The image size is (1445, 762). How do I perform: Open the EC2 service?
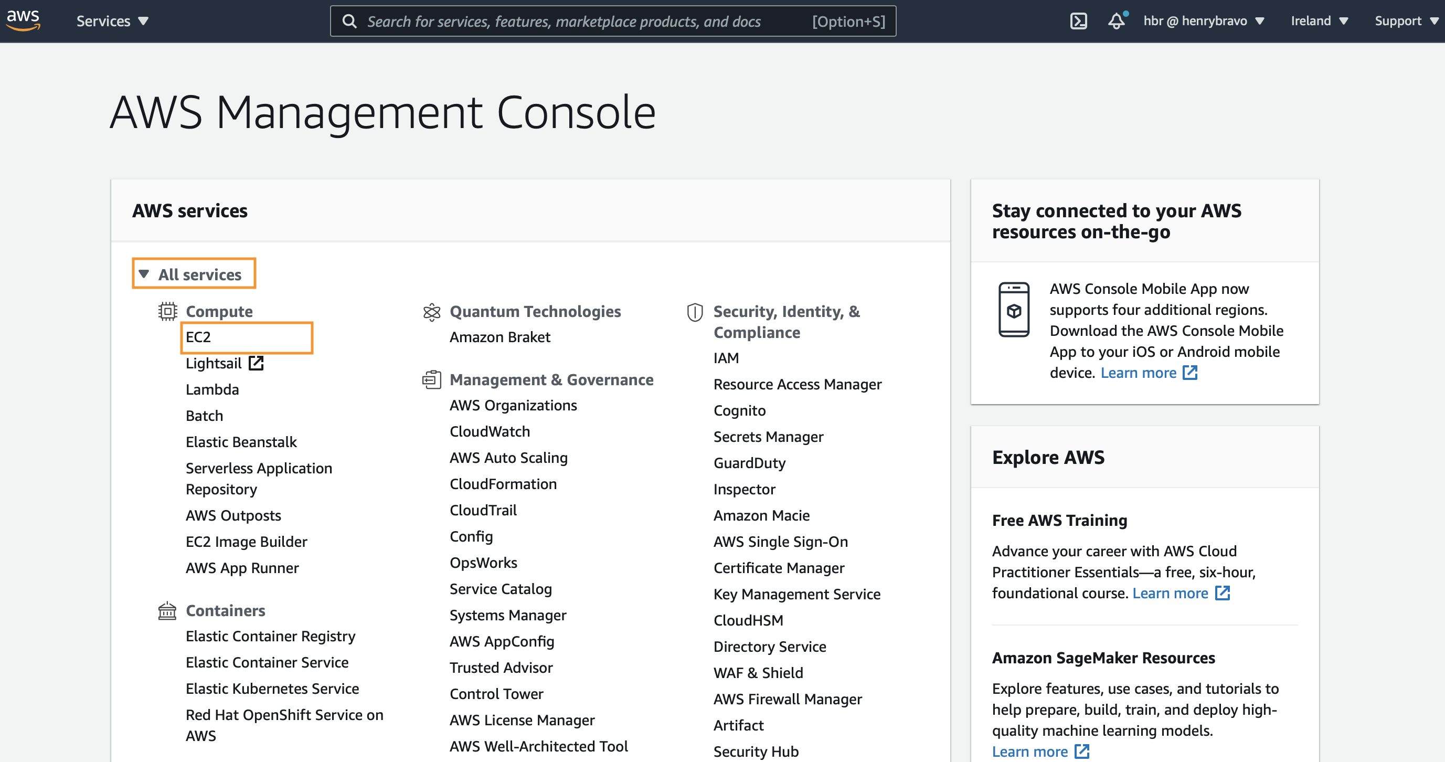click(198, 337)
